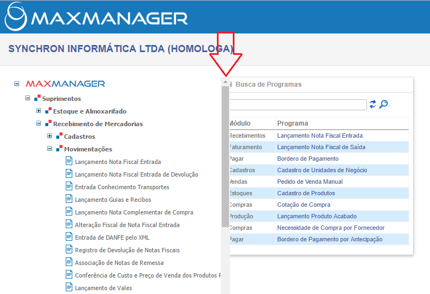This screenshot has width=430, height=294.
Task: Select Recebimento de Mercadorias folder icon
Action: pyautogui.click(x=48, y=123)
